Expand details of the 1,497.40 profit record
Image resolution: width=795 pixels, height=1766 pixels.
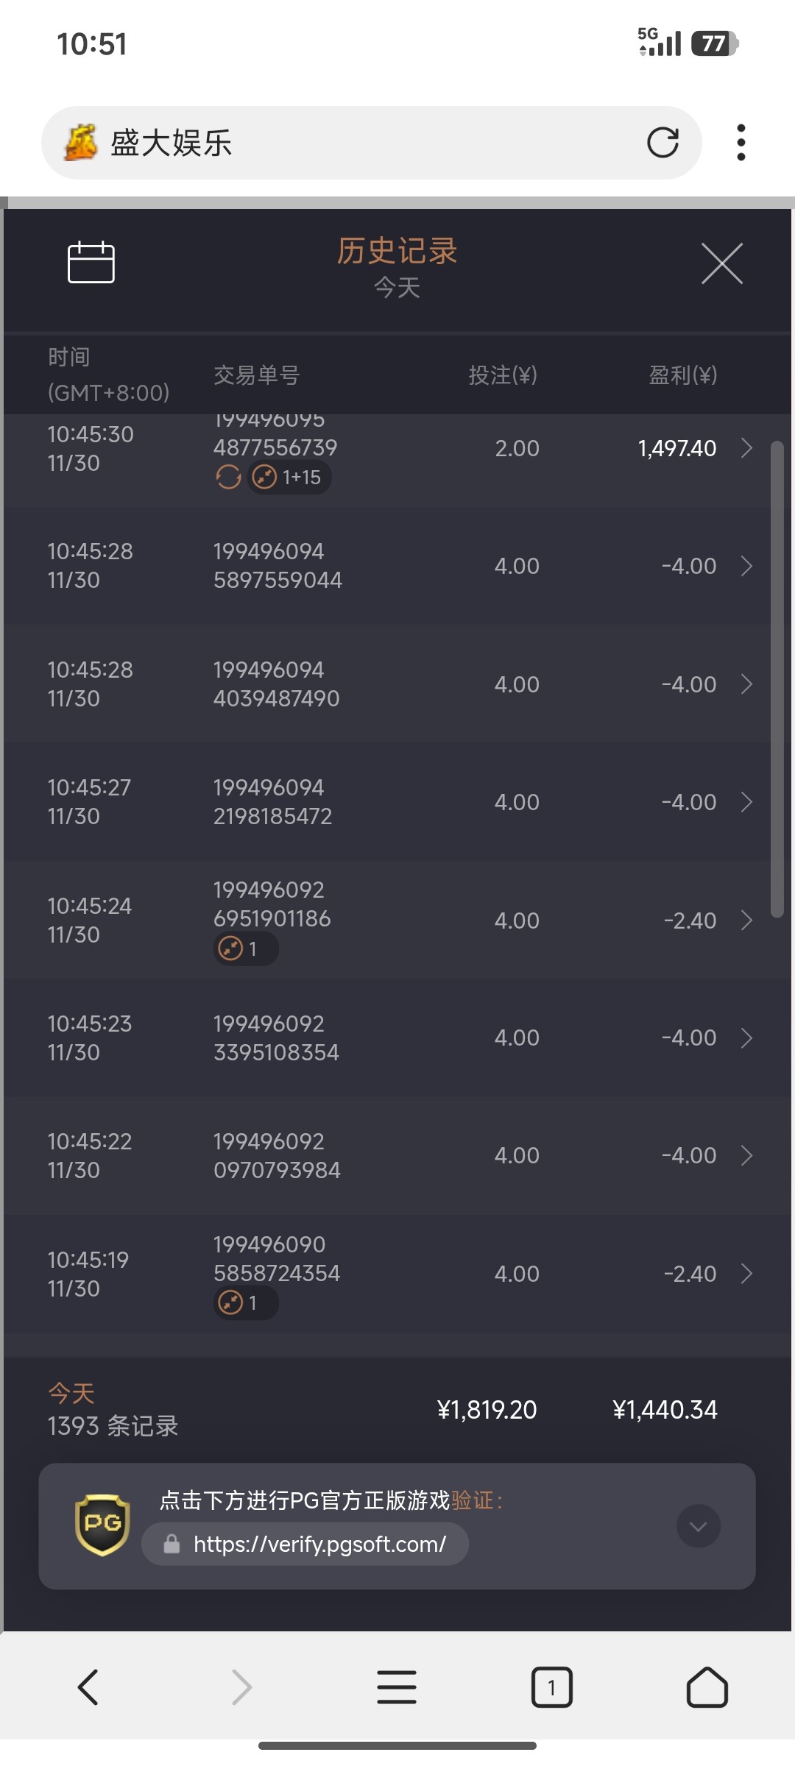pyautogui.click(x=746, y=448)
